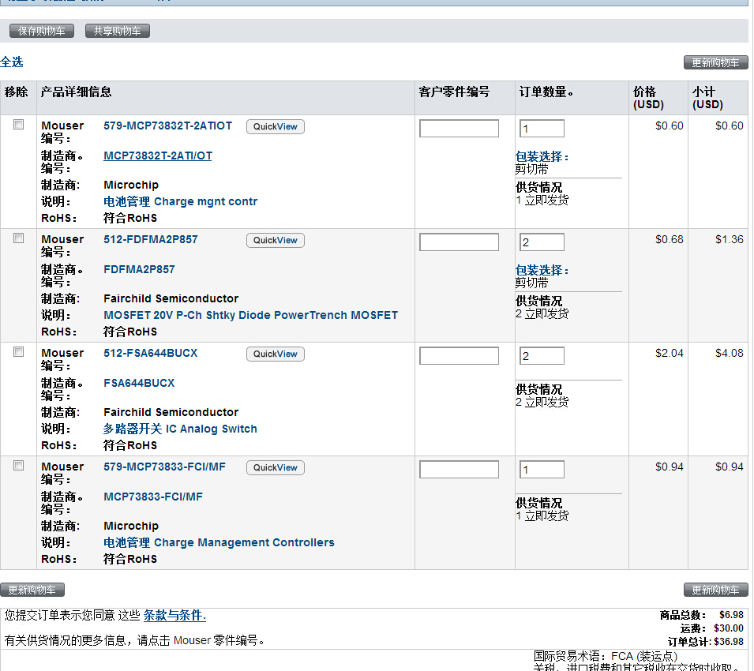Open Mouser part link 512-FDFMA2P857

pyautogui.click(x=151, y=239)
